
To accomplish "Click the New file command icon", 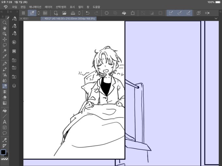I will tap(56, 13).
